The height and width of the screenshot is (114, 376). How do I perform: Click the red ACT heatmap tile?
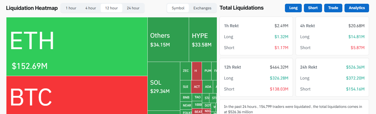197,87
